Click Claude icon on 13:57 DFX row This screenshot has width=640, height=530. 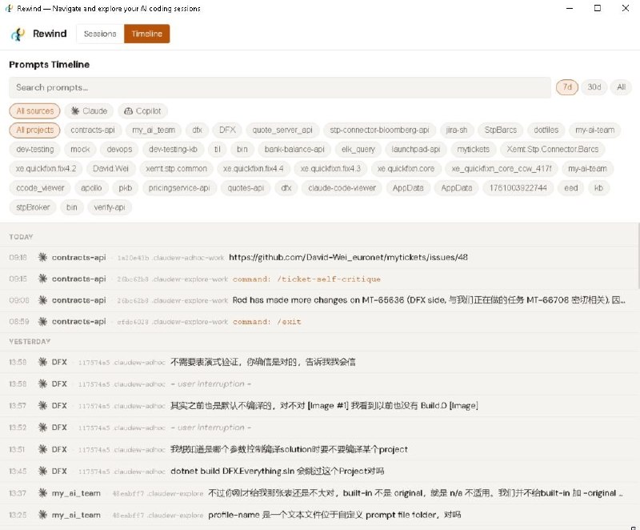pos(42,405)
